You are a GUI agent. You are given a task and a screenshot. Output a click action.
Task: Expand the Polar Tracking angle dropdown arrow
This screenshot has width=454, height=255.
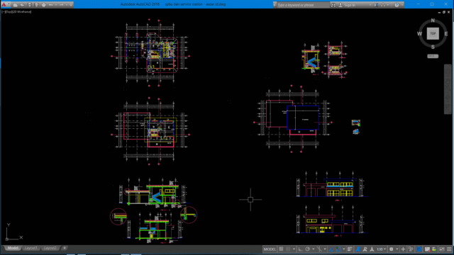(314, 249)
